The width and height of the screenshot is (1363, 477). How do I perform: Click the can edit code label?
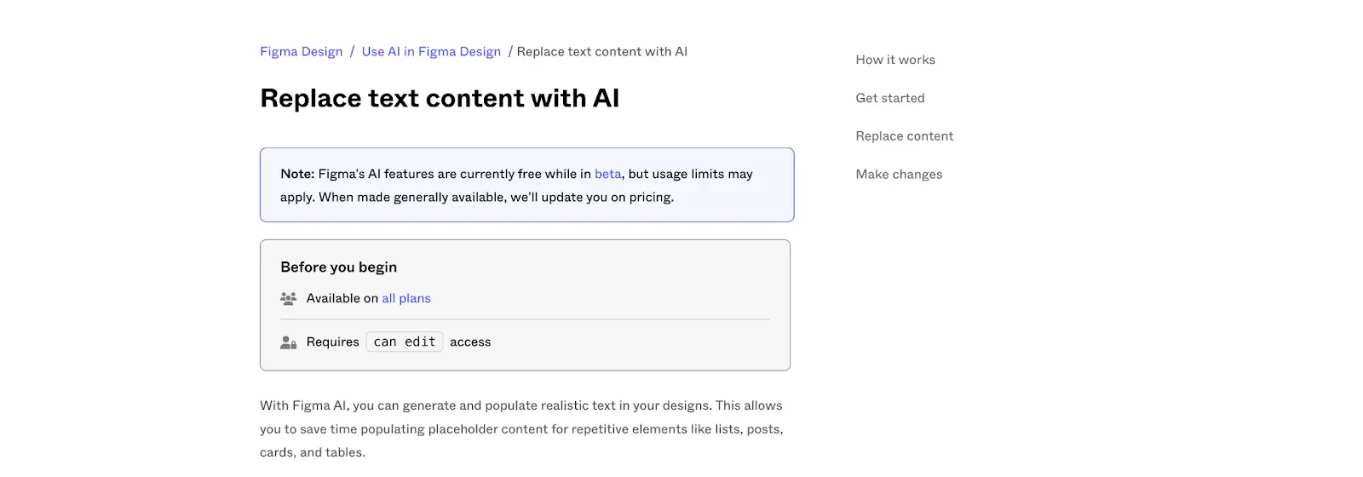coord(405,342)
